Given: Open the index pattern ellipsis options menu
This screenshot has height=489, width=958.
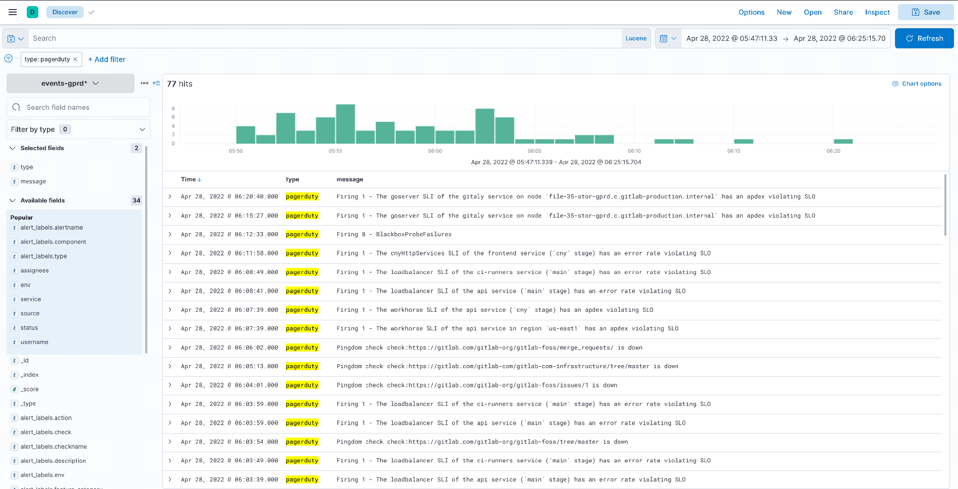Looking at the screenshot, I should pos(145,83).
